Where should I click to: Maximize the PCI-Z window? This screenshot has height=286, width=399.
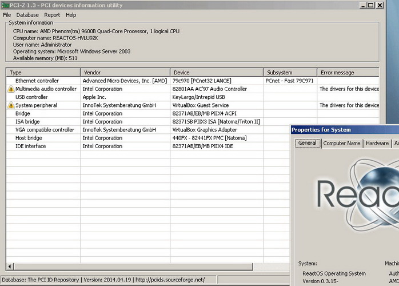[371, 5]
